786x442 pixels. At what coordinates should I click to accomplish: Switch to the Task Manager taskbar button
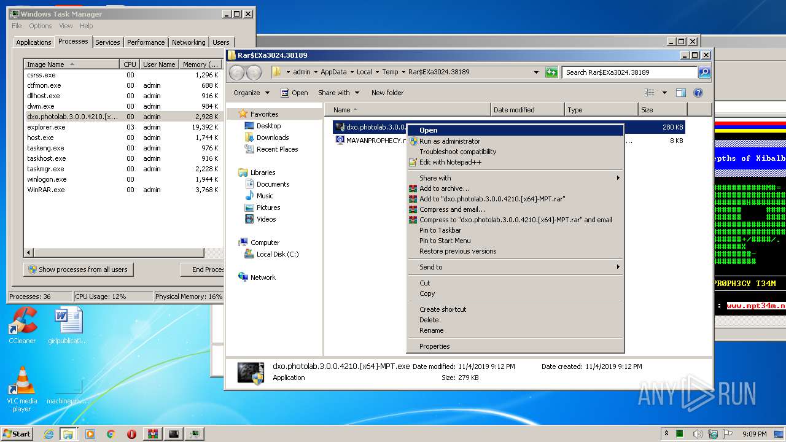point(195,434)
